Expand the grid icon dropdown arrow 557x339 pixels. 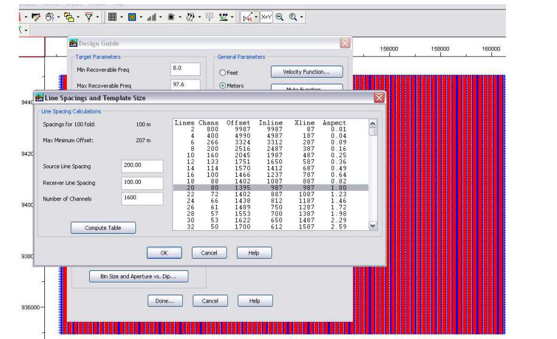pyautogui.click(x=121, y=16)
